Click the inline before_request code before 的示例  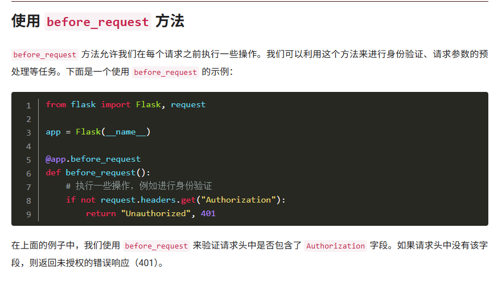click(x=165, y=73)
